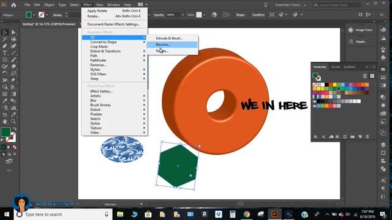Click the Shape button in control bar

point(240,15)
